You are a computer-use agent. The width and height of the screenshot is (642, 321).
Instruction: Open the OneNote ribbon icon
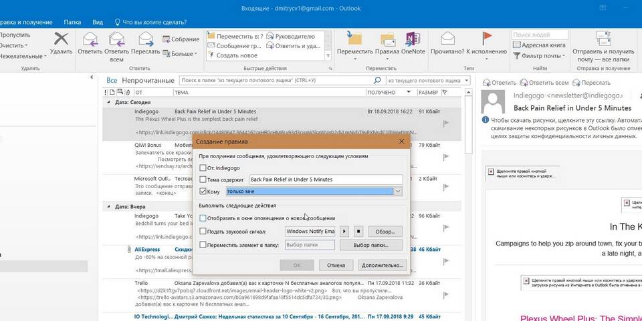tap(413, 41)
